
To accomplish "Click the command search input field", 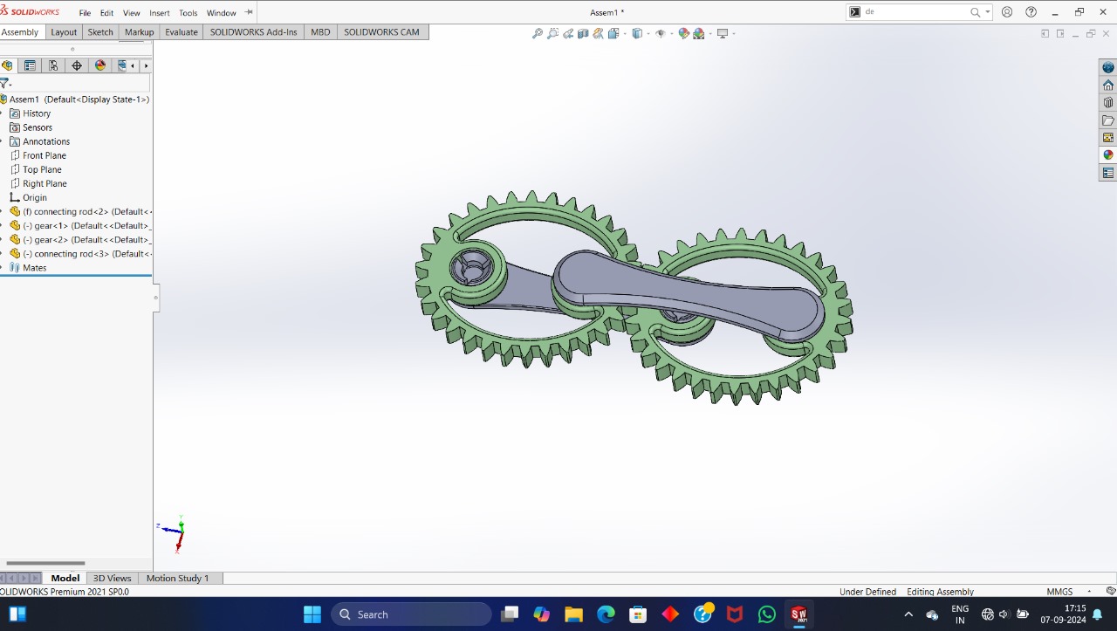I will pos(915,12).
